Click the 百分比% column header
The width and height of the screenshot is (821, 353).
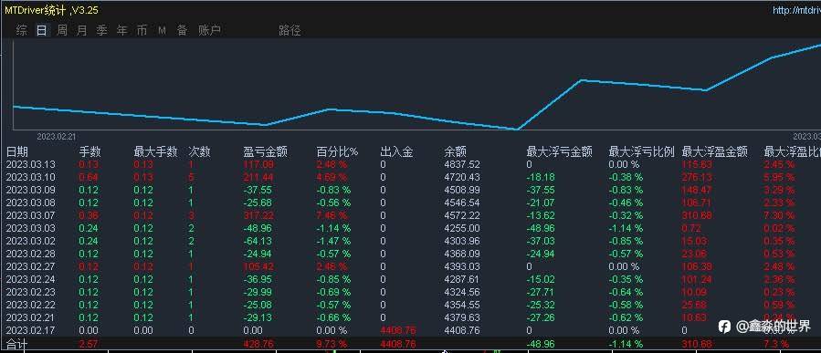[338, 152]
